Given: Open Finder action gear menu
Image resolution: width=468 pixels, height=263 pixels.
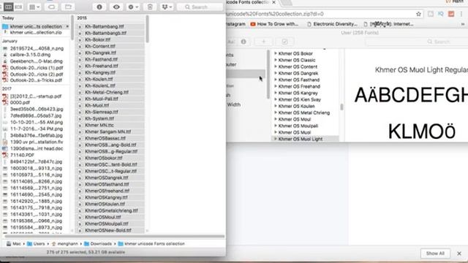Looking at the screenshot, I should coord(133,7).
